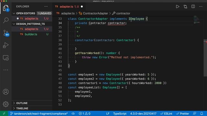Viewport: 207px width, 116px height.
Task: Open the Search view icon
Action: pyautogui.click(x=6, y=20)
